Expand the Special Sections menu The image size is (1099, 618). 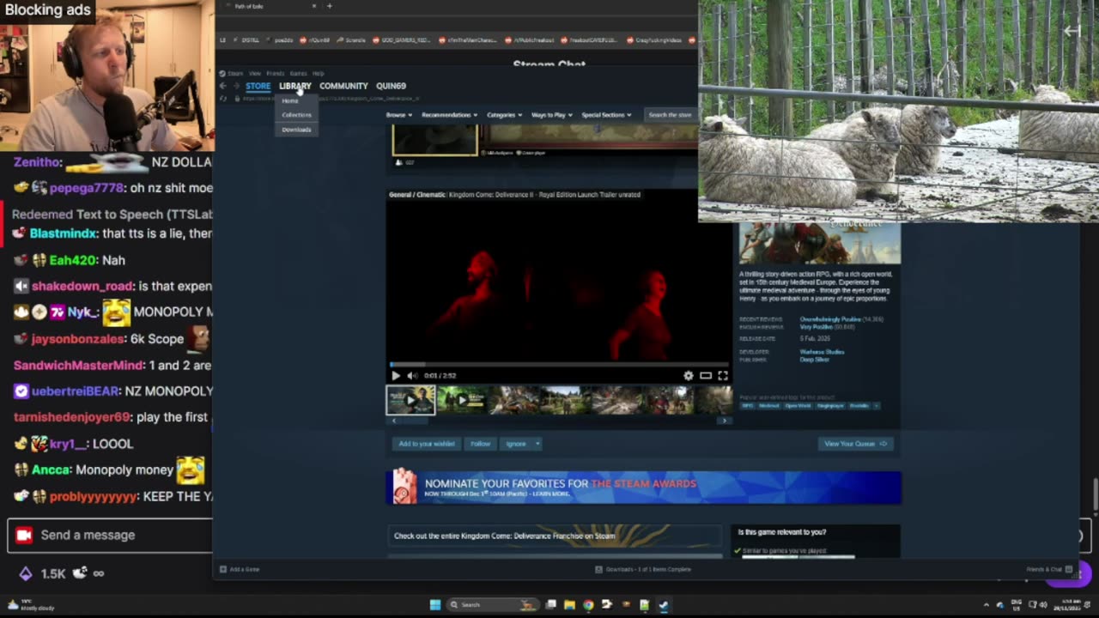click(606, 115)
